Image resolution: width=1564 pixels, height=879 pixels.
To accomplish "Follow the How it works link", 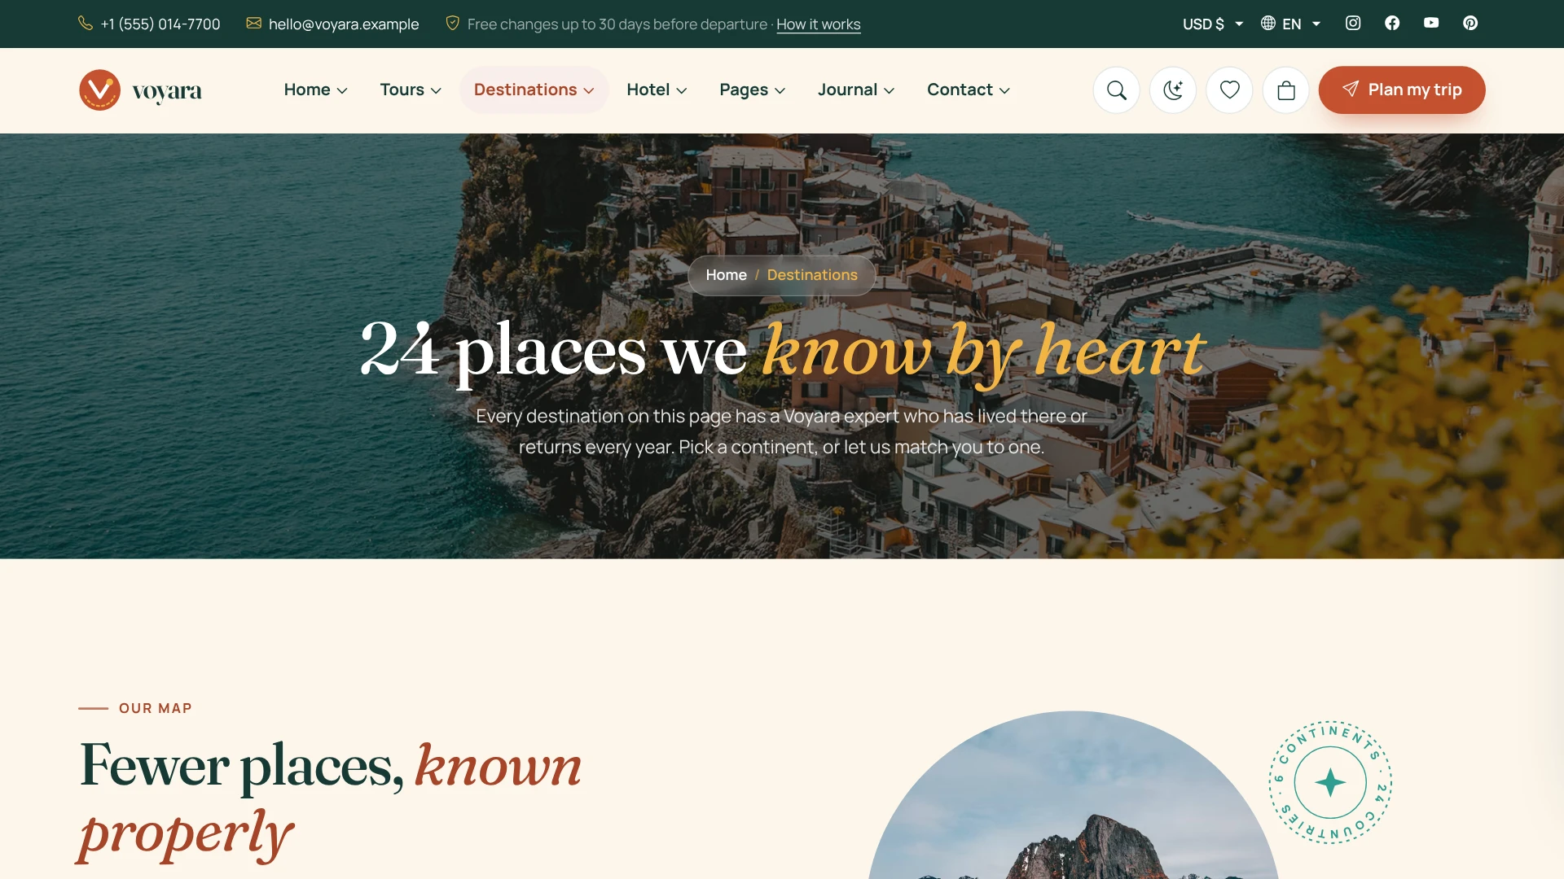I will 818,24.
